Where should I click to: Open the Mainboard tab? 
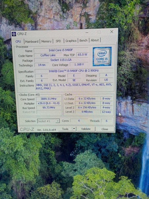pos(32,42)
